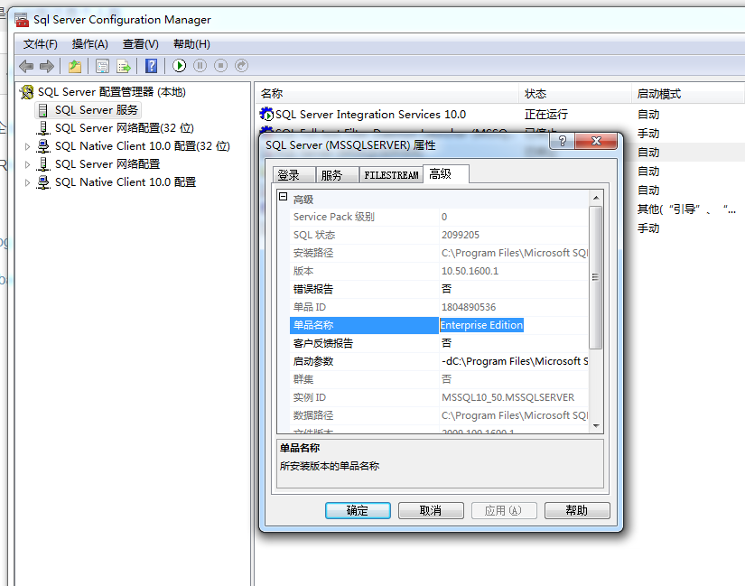Select the SQL Server Integration Services 10.0 service icon
The height and width of the screenshot is (586, 745).
tap(265, 114)
